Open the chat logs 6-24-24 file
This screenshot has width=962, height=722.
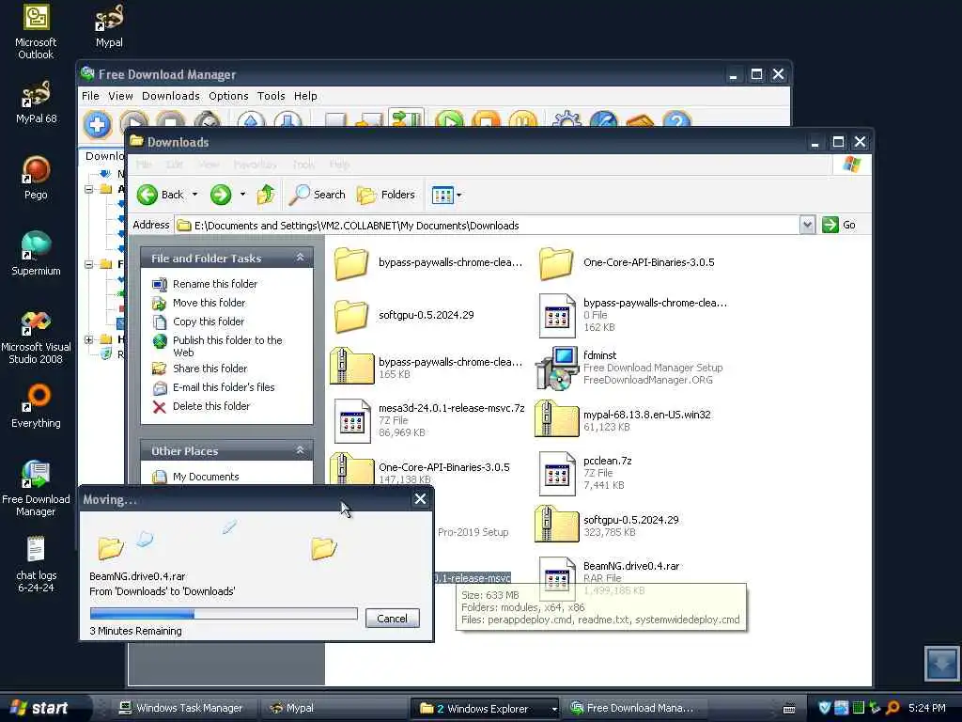36,565
